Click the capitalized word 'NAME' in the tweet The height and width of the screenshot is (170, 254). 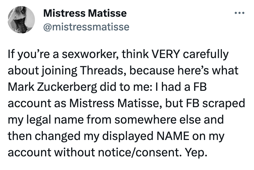point(173,136)
